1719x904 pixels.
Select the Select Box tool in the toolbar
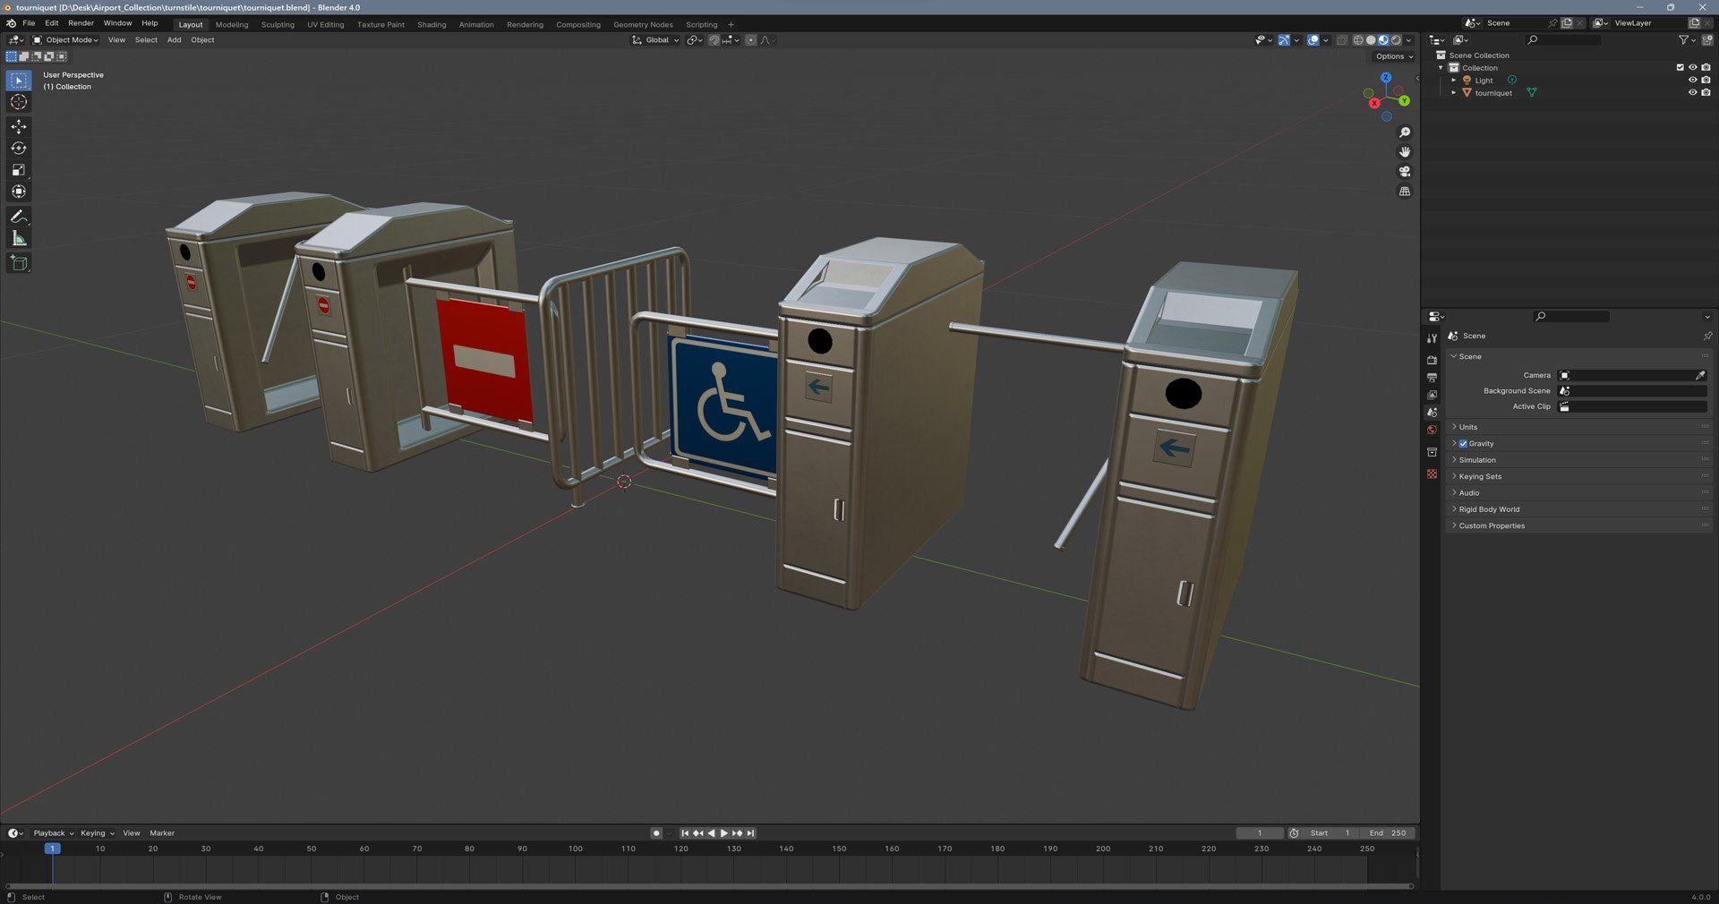click(x=19, y=81)
